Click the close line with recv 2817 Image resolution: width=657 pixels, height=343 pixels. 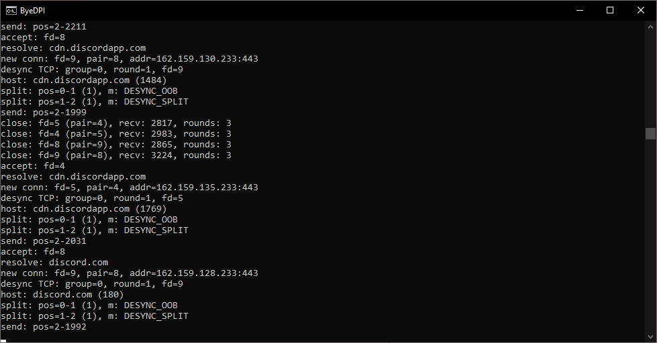point(116,123)
